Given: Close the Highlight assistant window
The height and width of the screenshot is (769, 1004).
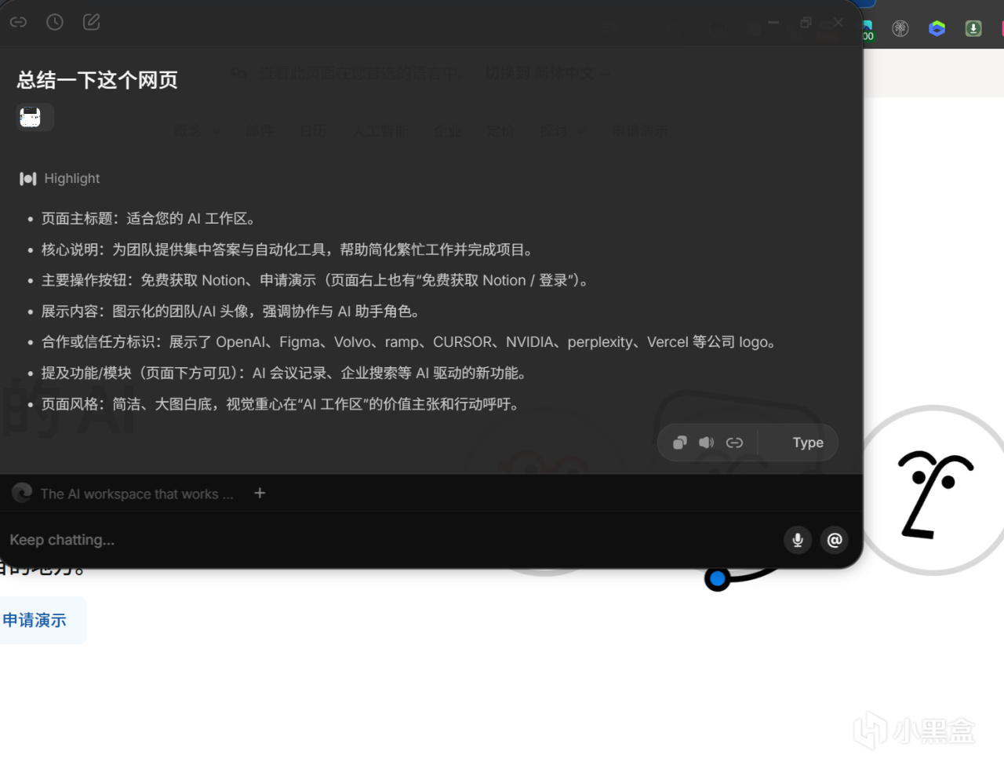Looking at the screenshot, I should [838, 23].
